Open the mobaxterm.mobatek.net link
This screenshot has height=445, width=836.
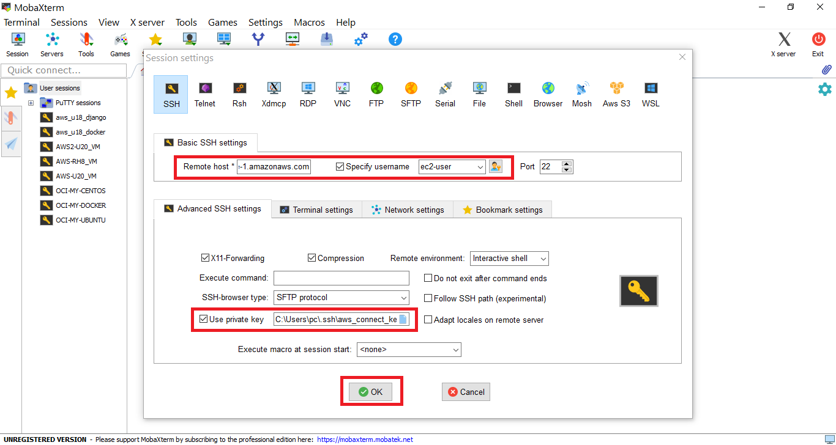click(365, 439)
